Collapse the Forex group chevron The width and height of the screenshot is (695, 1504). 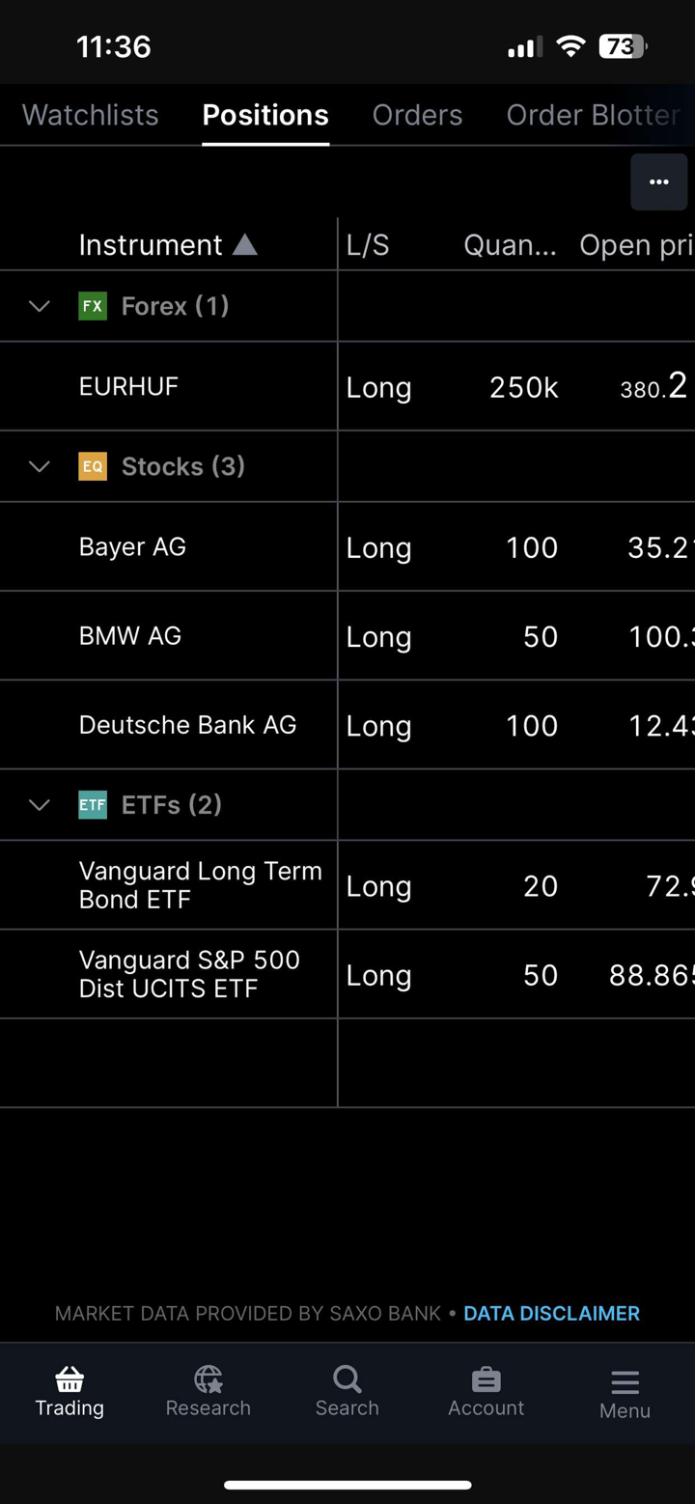[x=40, y=307]
